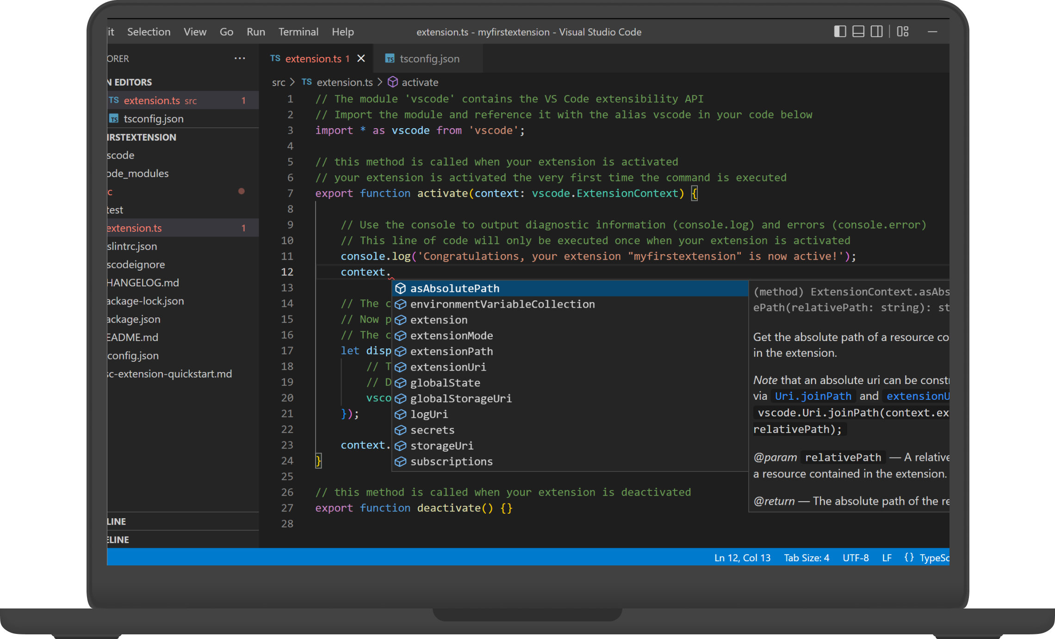The width and height of the screenshot is (1055, 639).
Task: Open README.md in the file tree
Action: click(x=182, y=337)
